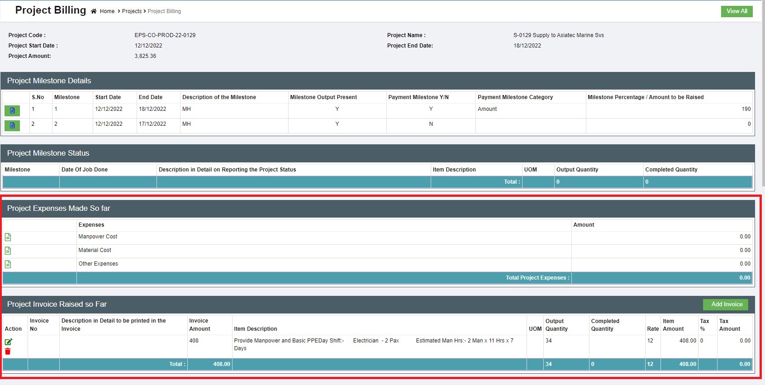The image size is (765, 385).
Task: Click the Project Milestone Details header
Action: coord(49,81)
